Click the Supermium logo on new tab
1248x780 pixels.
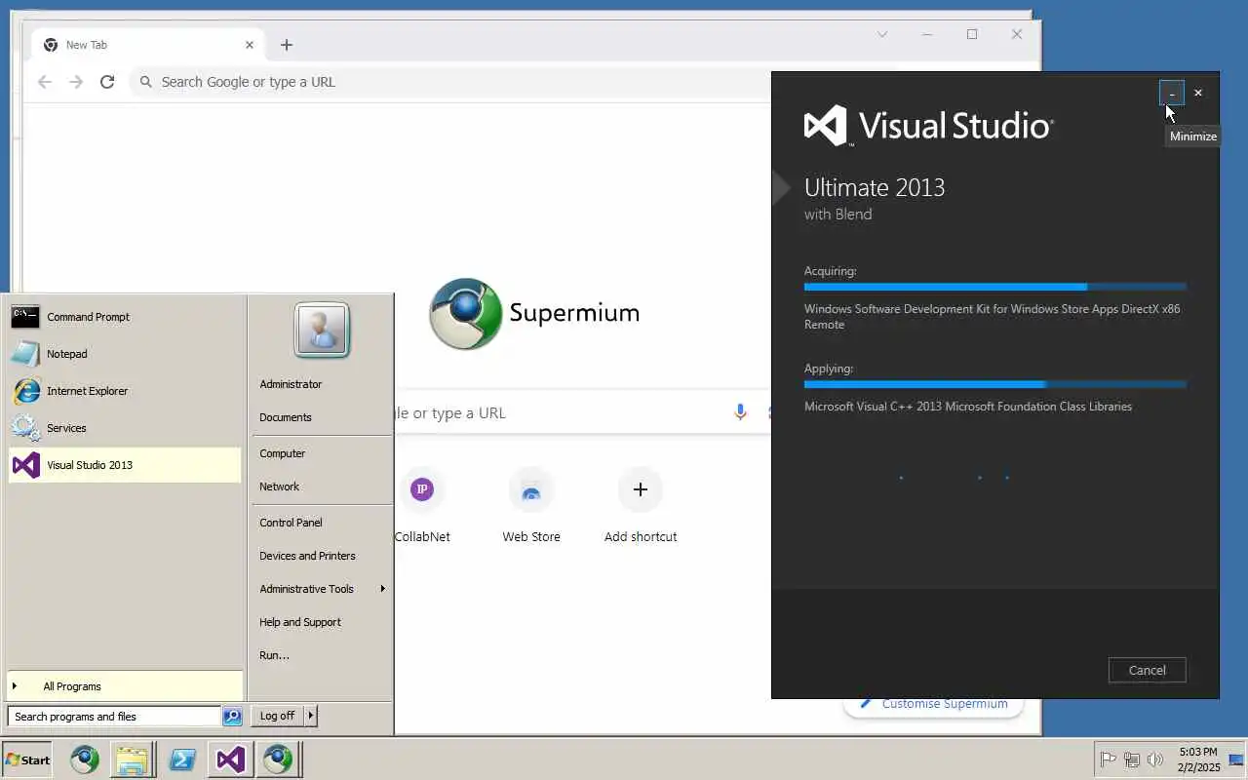pos(534,314)
